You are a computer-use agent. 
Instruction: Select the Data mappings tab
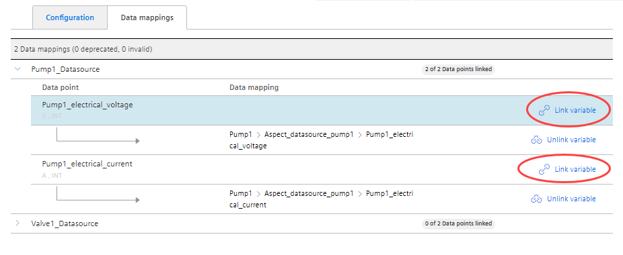pyautogui.click(x=147, y=17)
